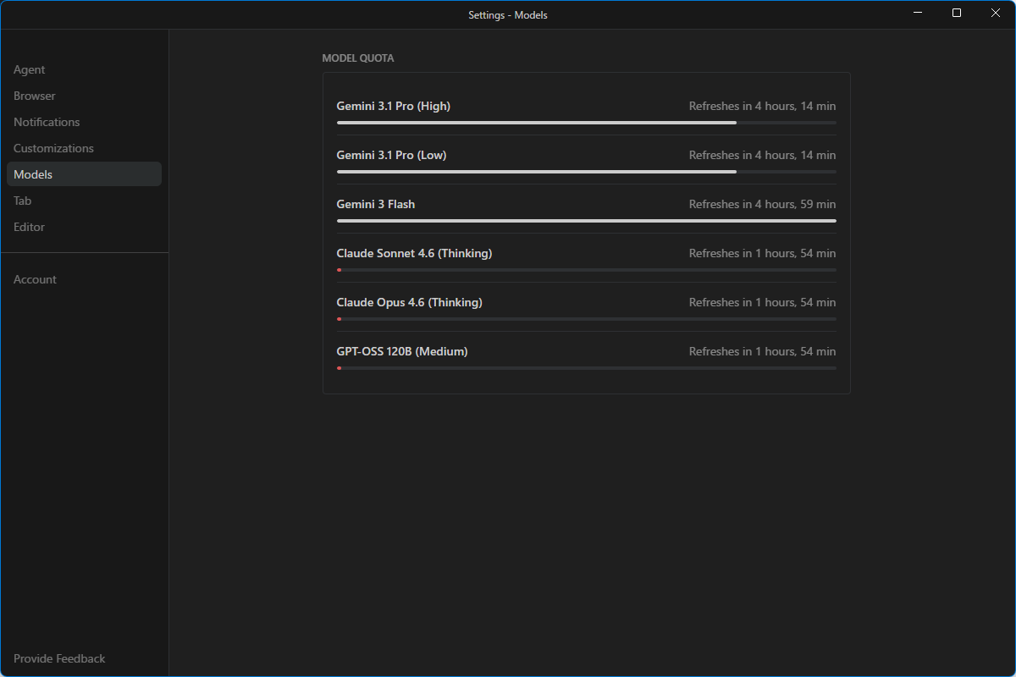
Task: Select the Claude Opus 4.6 (Thinking) entry
Action: [409, 302]
